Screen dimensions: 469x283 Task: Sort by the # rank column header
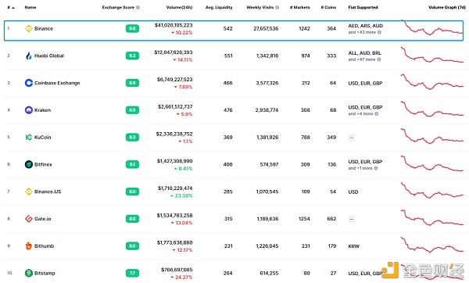[x=11, y=8]
